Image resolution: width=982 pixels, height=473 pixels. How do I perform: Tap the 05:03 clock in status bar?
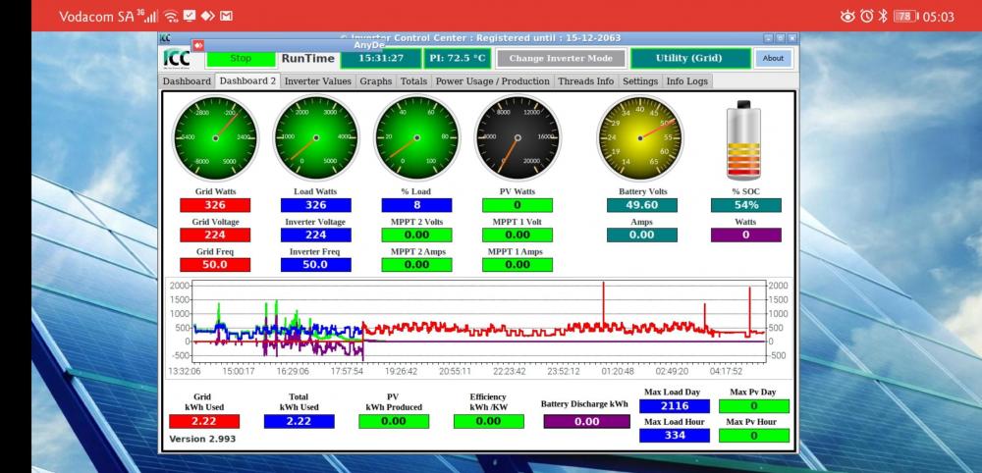pyautogui.click(x=938, y=17)
